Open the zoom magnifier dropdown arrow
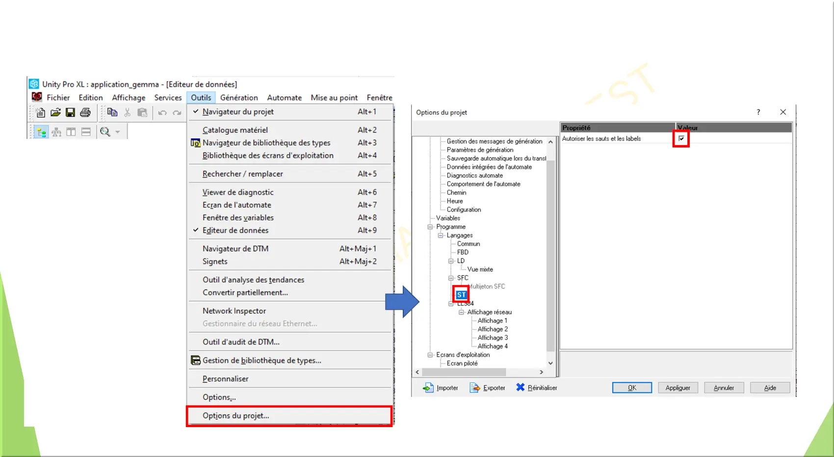This screenshot has height=457, width=834. click(x=118, y=132)
